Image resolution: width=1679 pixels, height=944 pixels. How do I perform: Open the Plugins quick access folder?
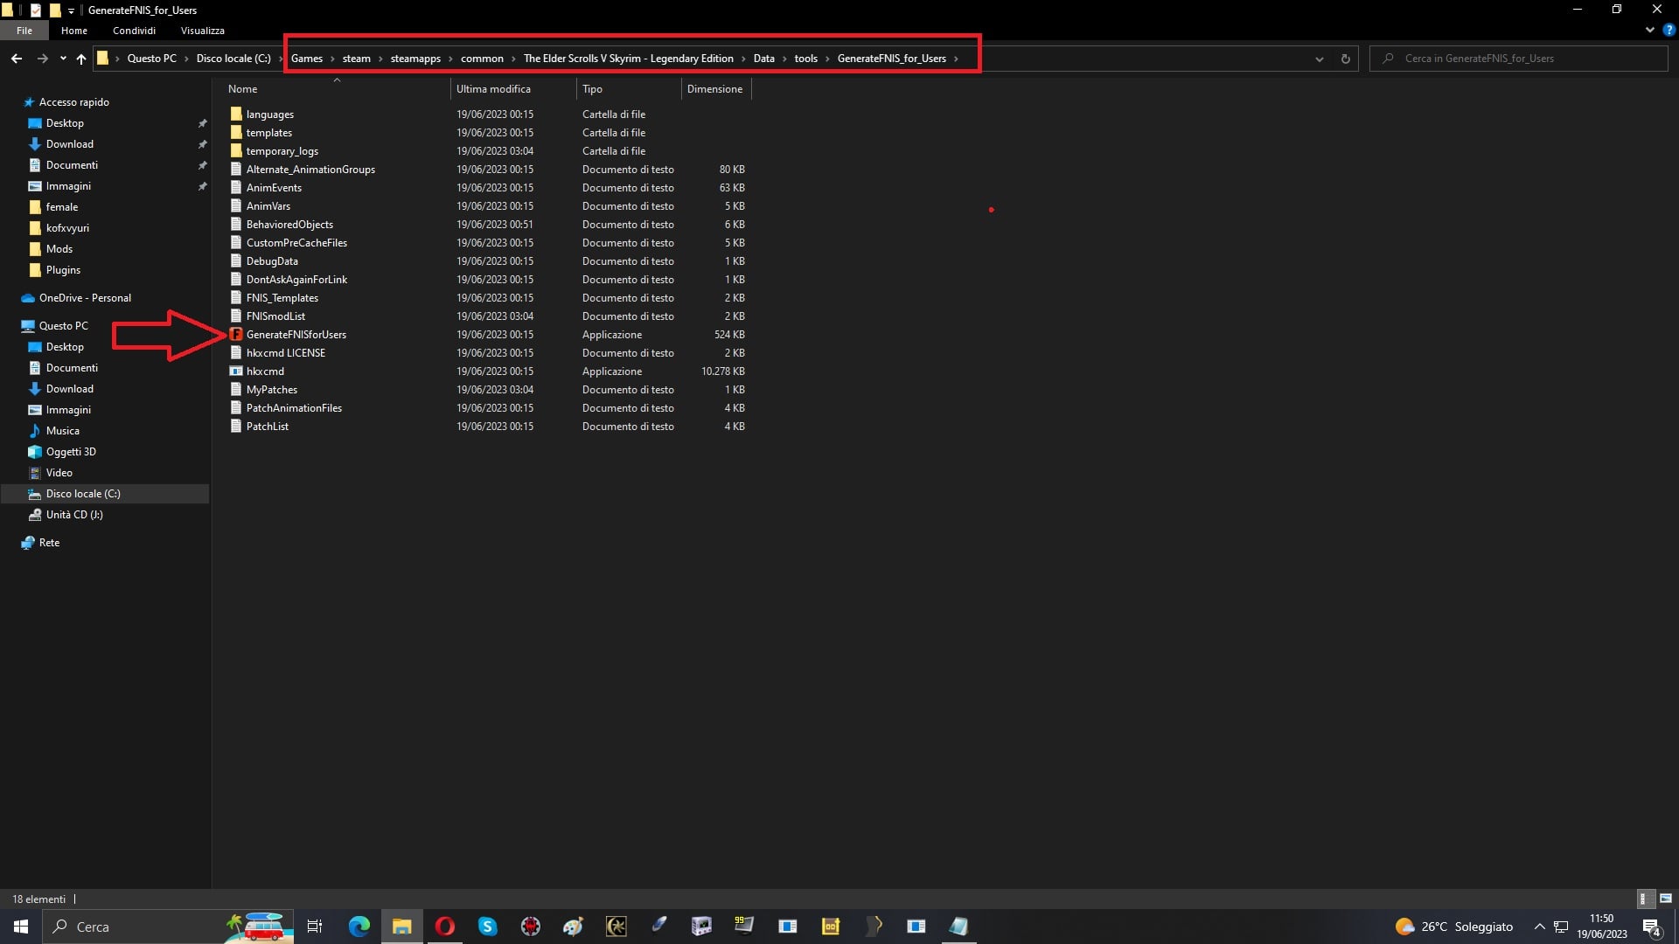[x=63, y=270]
